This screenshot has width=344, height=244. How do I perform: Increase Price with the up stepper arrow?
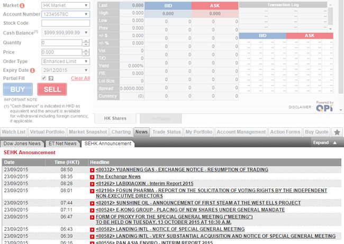[x=86, y=51]
